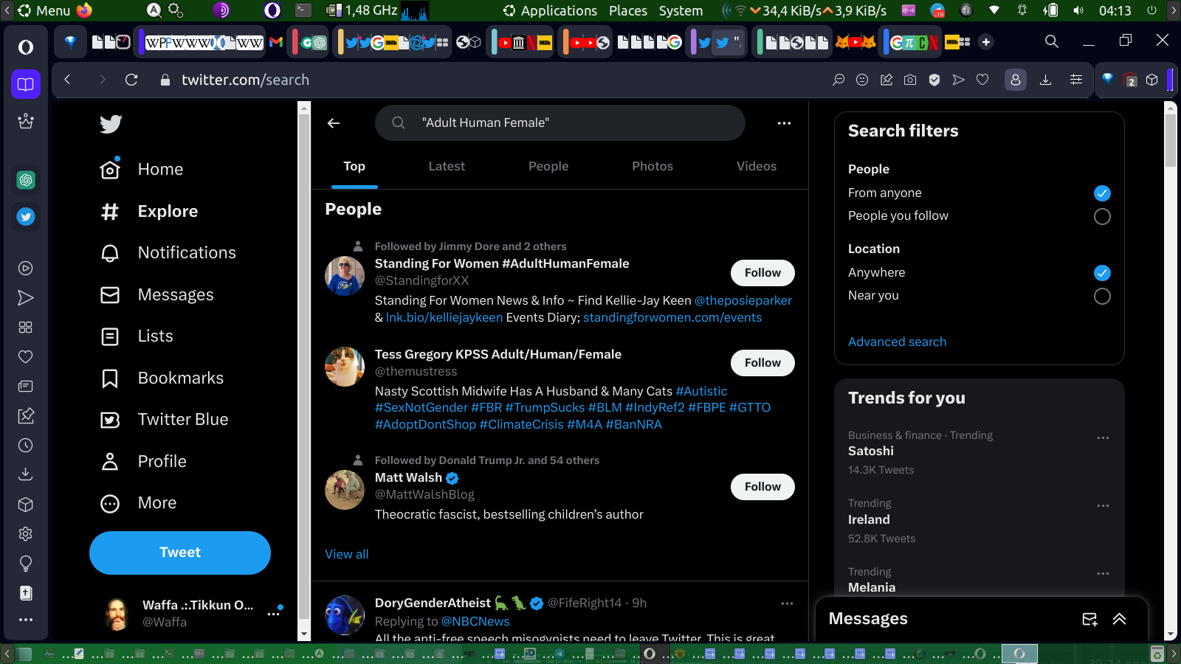1181x664 pixels.
Task: Open the Easy Setup sliders icon
Action: click(x=1076, y=80)
